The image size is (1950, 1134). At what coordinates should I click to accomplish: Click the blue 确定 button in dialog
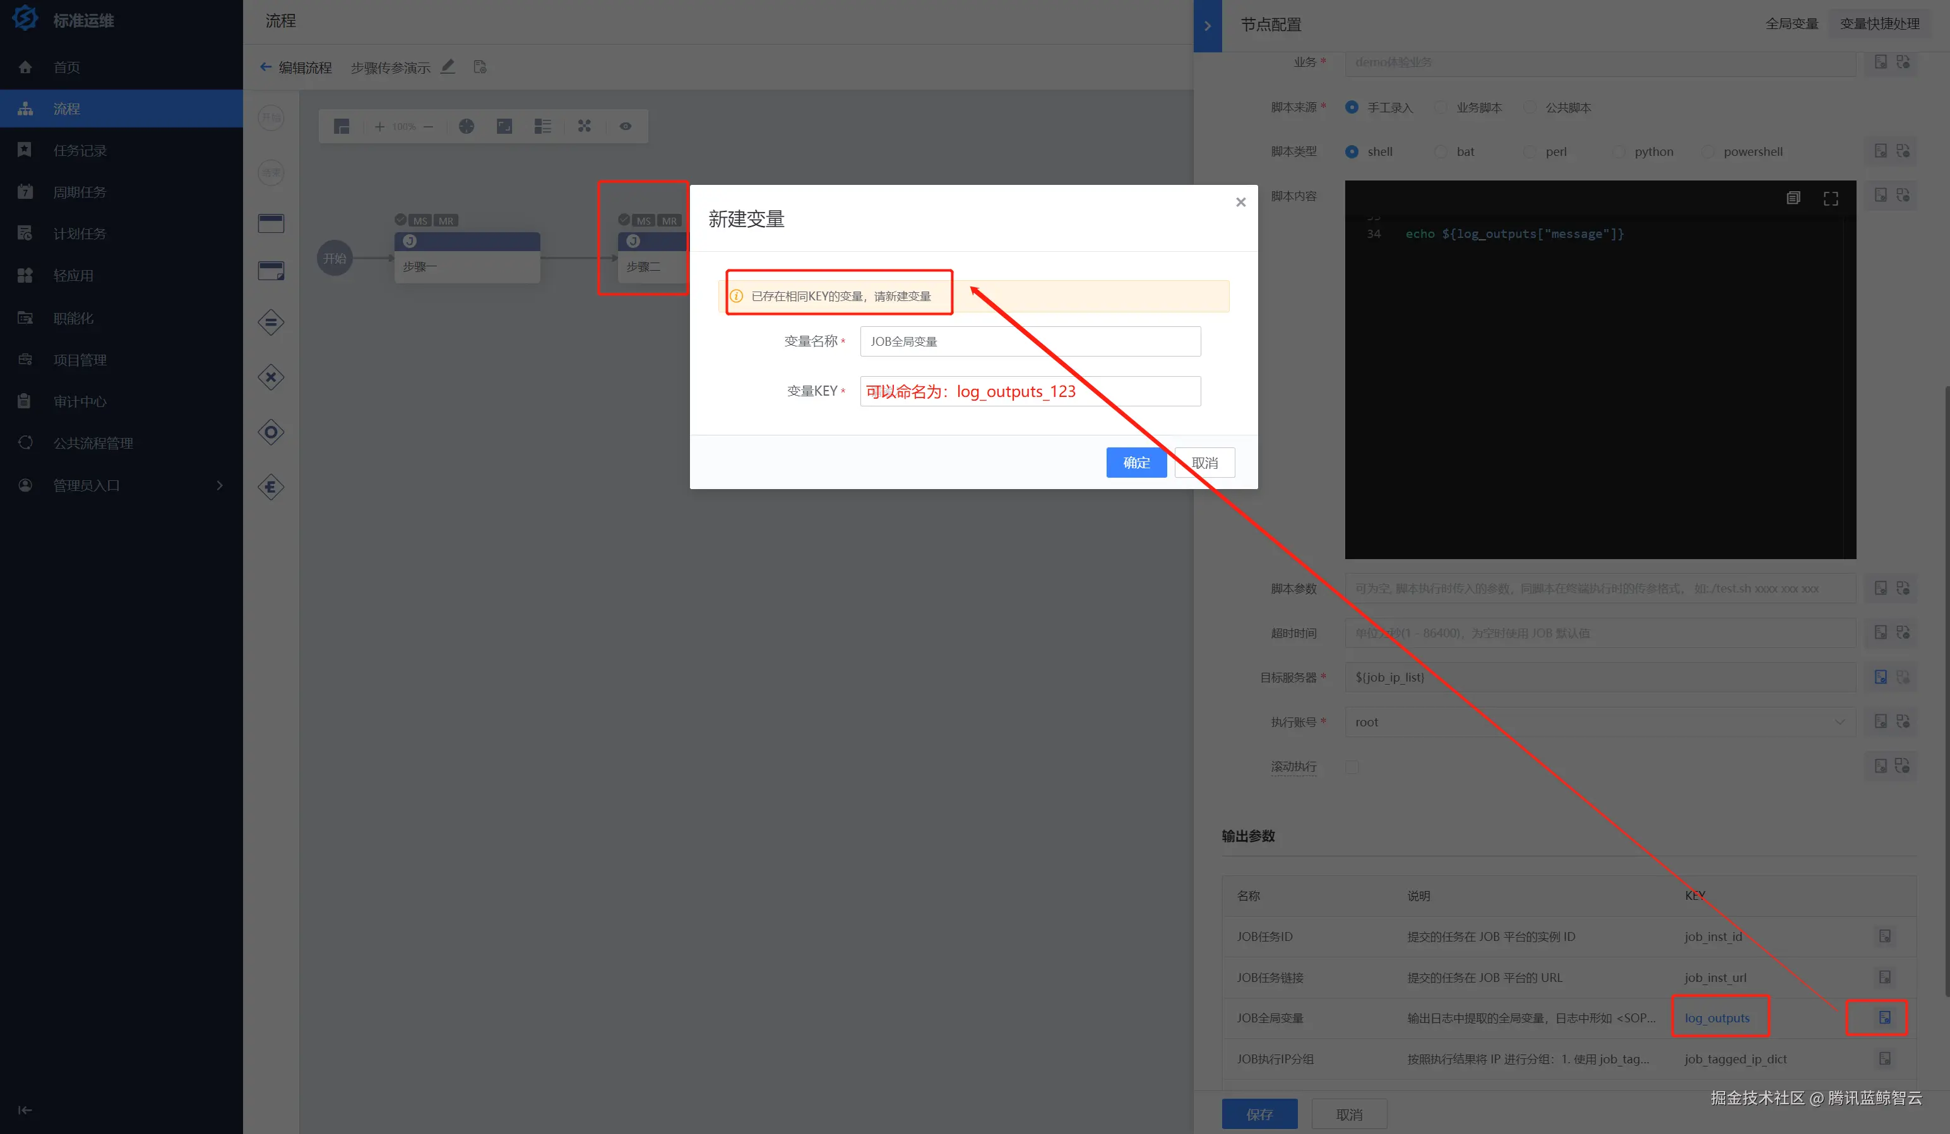[1136, 463]
